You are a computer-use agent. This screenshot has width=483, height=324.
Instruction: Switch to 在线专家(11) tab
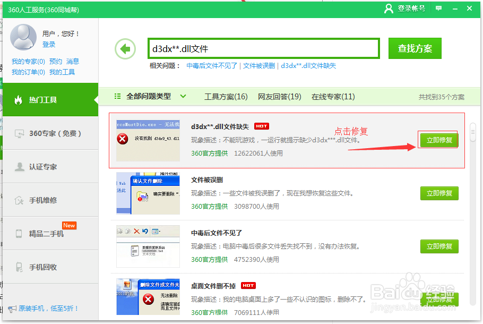[x=333, y=97]
